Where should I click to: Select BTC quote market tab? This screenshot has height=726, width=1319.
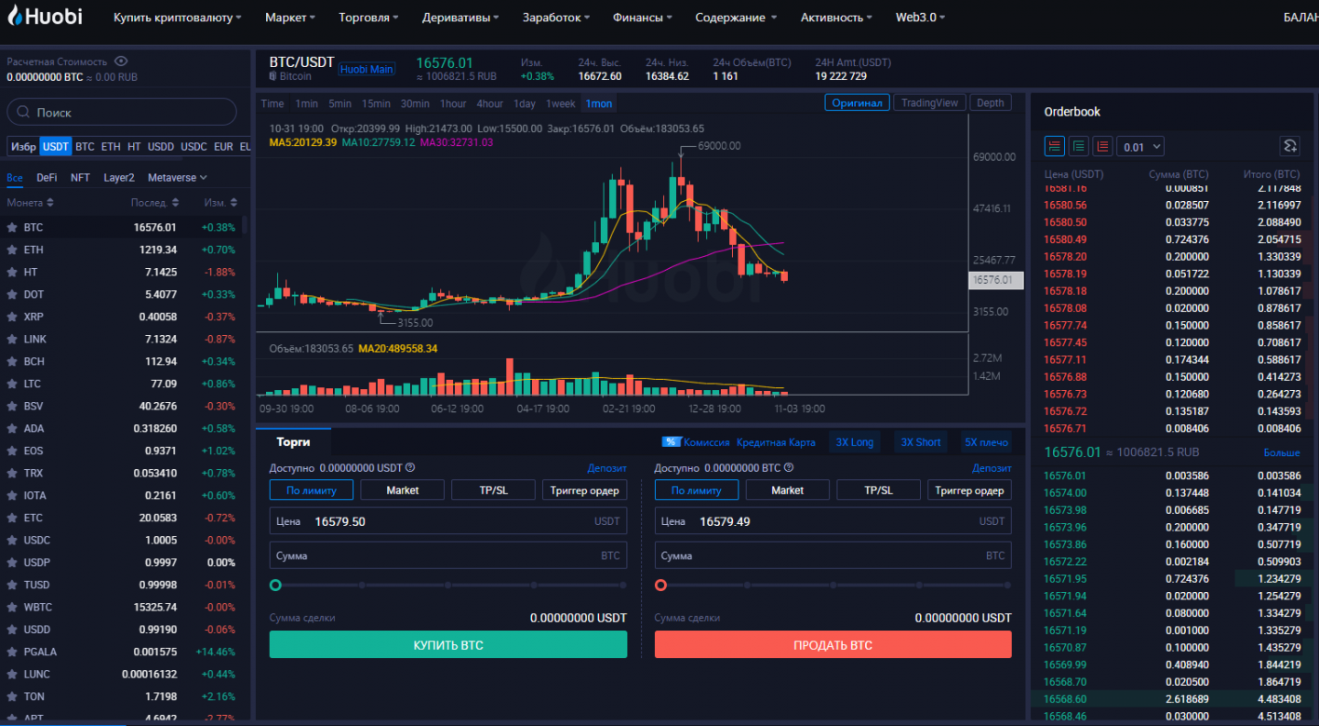pyautogui.click(x=85, y=147)
